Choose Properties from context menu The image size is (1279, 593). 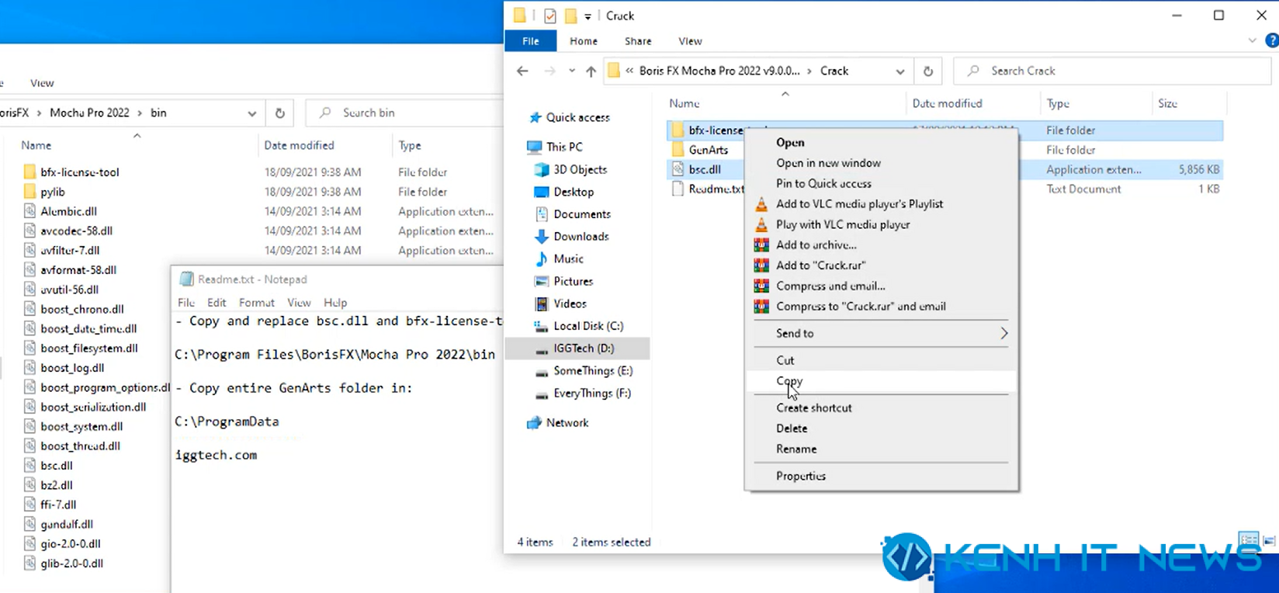click(882, 476)
